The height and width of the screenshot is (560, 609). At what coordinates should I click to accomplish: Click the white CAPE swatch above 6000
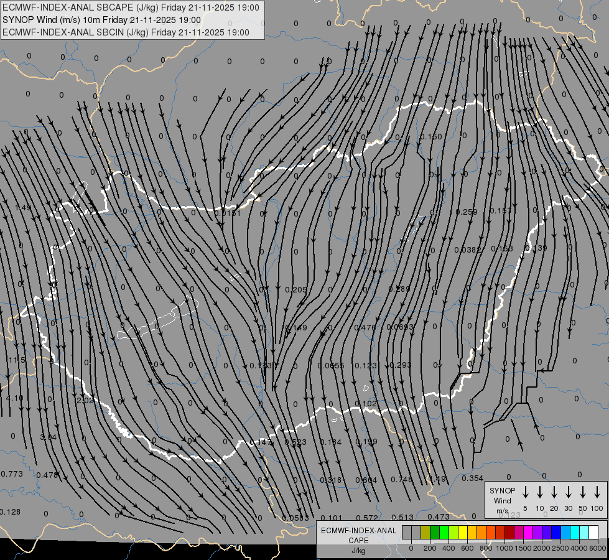(x=593, y=533)
